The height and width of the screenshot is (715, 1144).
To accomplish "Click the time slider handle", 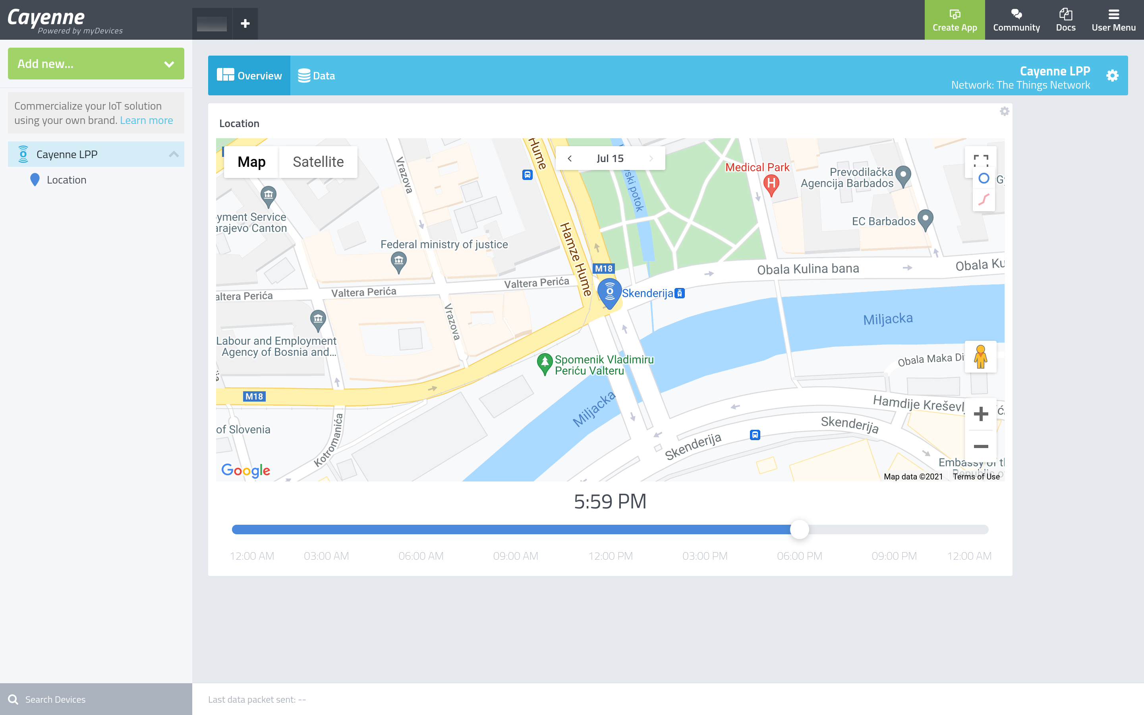I will click(x=799, y=530).
